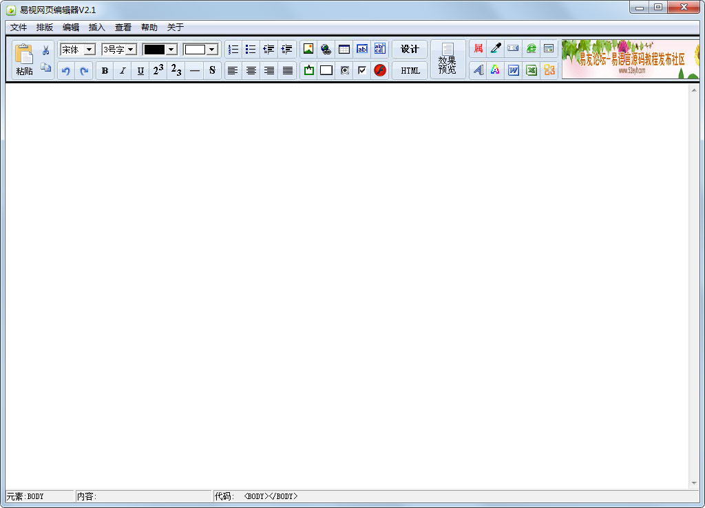Undo with the blue back arrow

[x=66, y=71]
